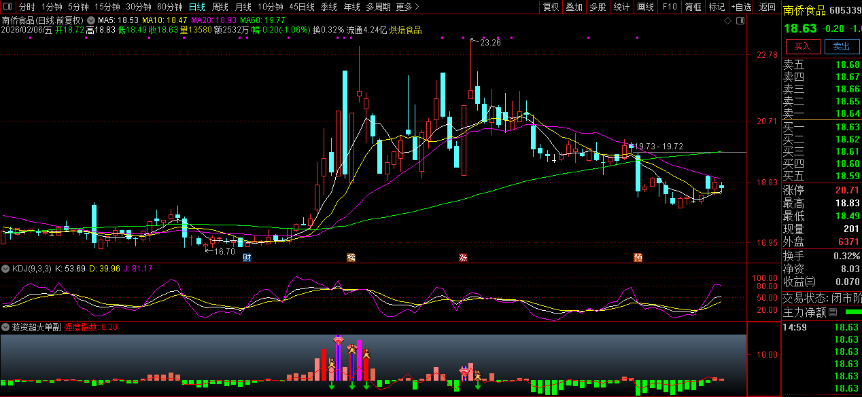862x397 pixels.
Task: Click the diamond icon above the chart
Action: [727, 21]
